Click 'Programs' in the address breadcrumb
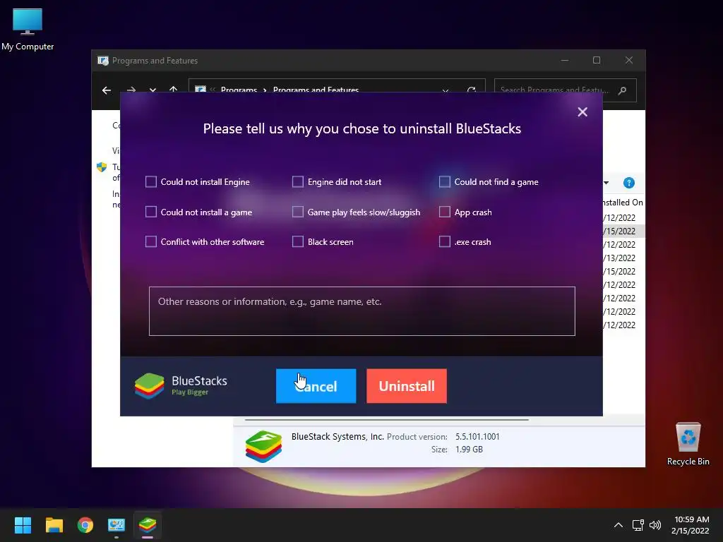Viewport: 723px width, 542px height. click(239, 90)
